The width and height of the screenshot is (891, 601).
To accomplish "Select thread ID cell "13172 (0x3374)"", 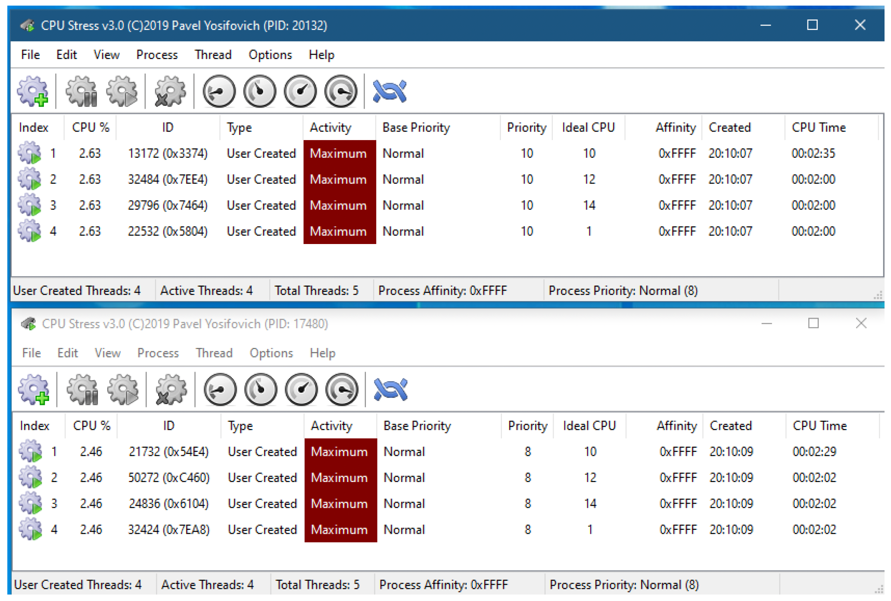I will pos(168,153).
